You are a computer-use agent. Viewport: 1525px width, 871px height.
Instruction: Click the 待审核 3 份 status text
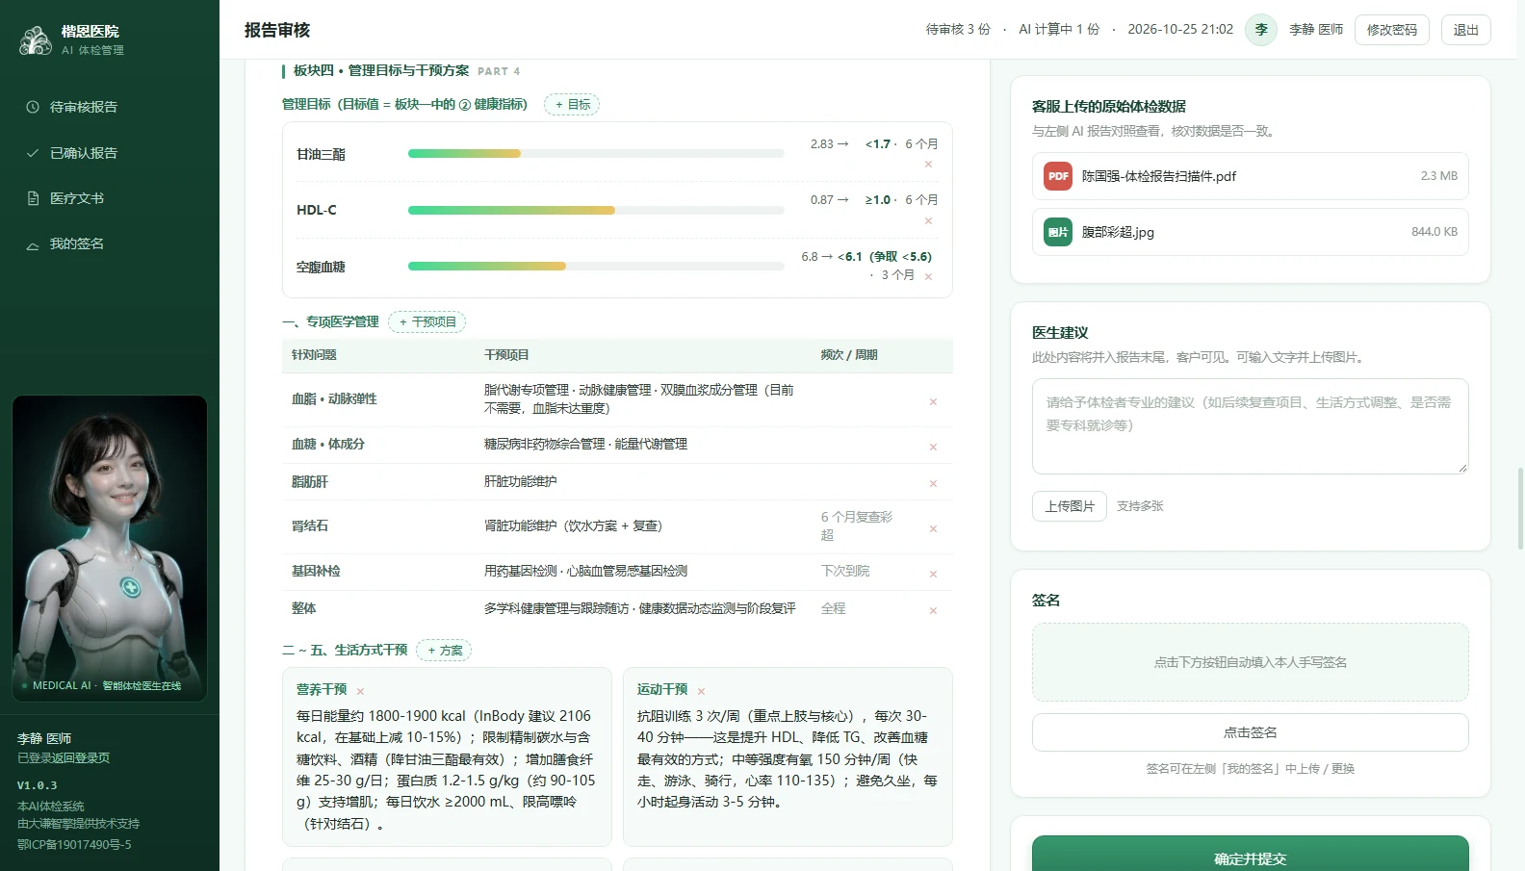coord(958,30)
